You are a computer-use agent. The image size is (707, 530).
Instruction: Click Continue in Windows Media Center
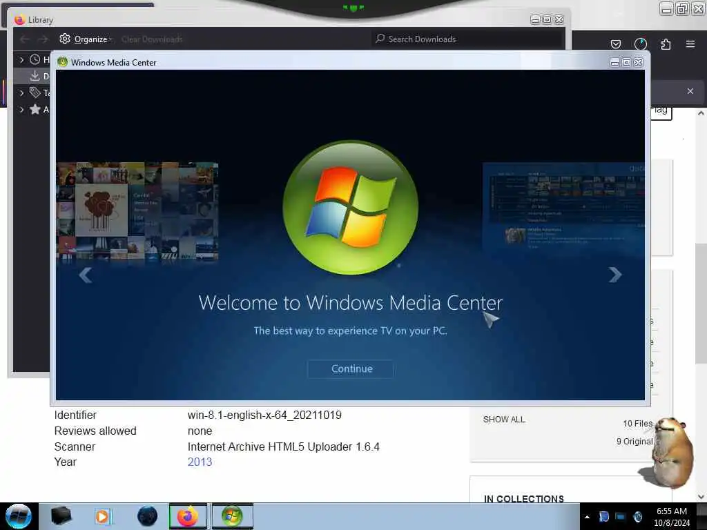351,369
